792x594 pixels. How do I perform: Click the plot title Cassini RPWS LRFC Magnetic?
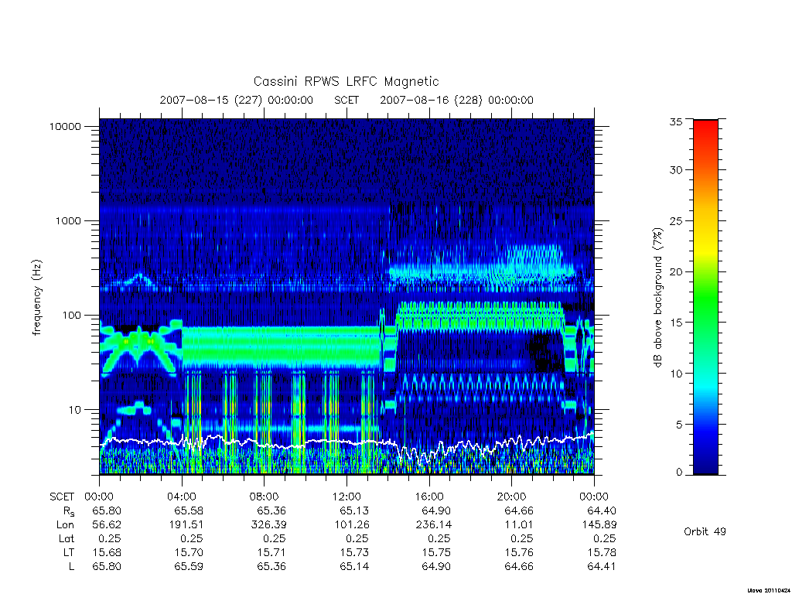click(346, 81)
